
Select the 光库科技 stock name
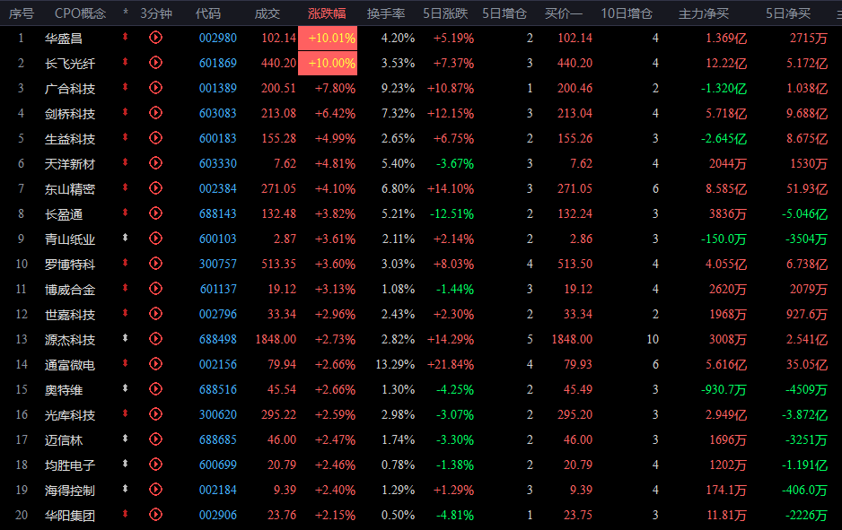pos(70,415)
